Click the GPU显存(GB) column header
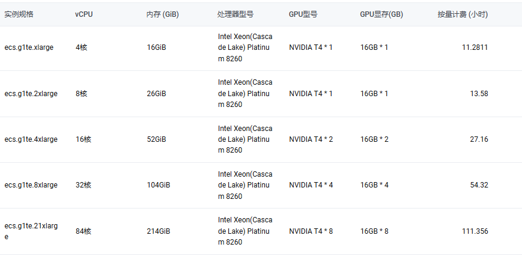This screenshot has width=522, height=256. pyautogui.click(x=381, y=14)
